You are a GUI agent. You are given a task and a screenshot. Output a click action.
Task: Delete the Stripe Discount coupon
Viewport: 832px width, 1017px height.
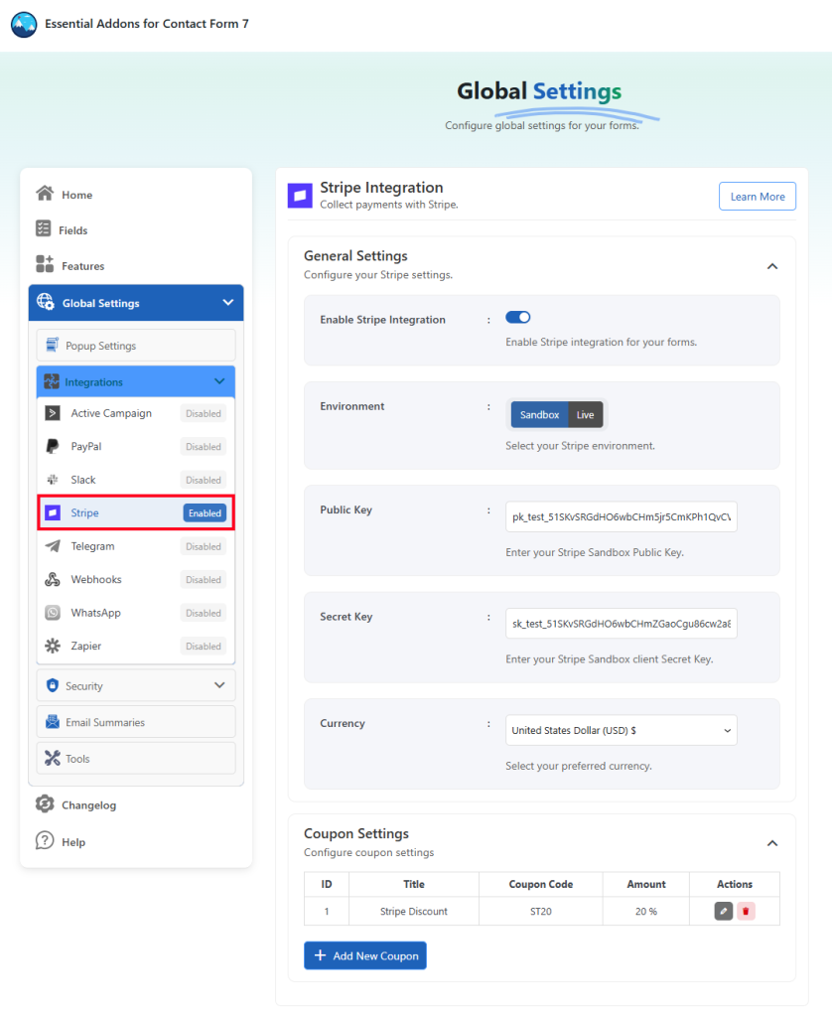pos(746,912)
